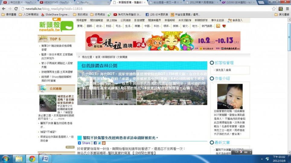291x163 pixels.
Task: Share the article via the Plurk icon
Action: click(104, 143)
